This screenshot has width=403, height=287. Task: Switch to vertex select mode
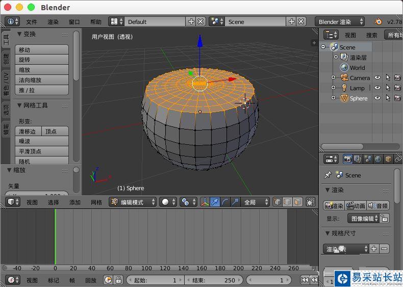278,202
